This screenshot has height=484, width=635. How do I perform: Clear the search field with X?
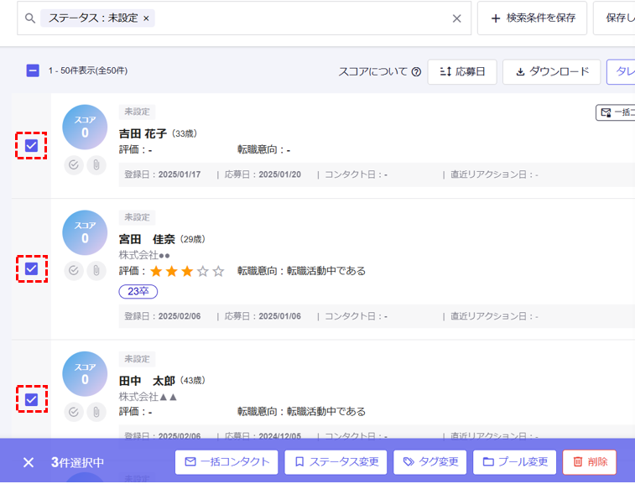pos(456,18)
